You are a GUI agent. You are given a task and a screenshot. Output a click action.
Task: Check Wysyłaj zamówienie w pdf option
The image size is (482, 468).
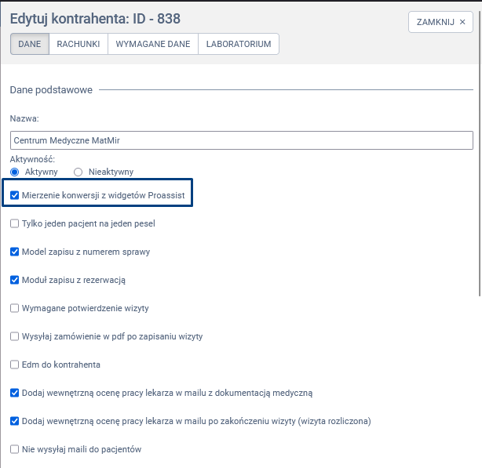click(15, 336)
